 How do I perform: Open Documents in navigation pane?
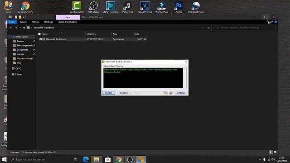(x=22, y=50)
